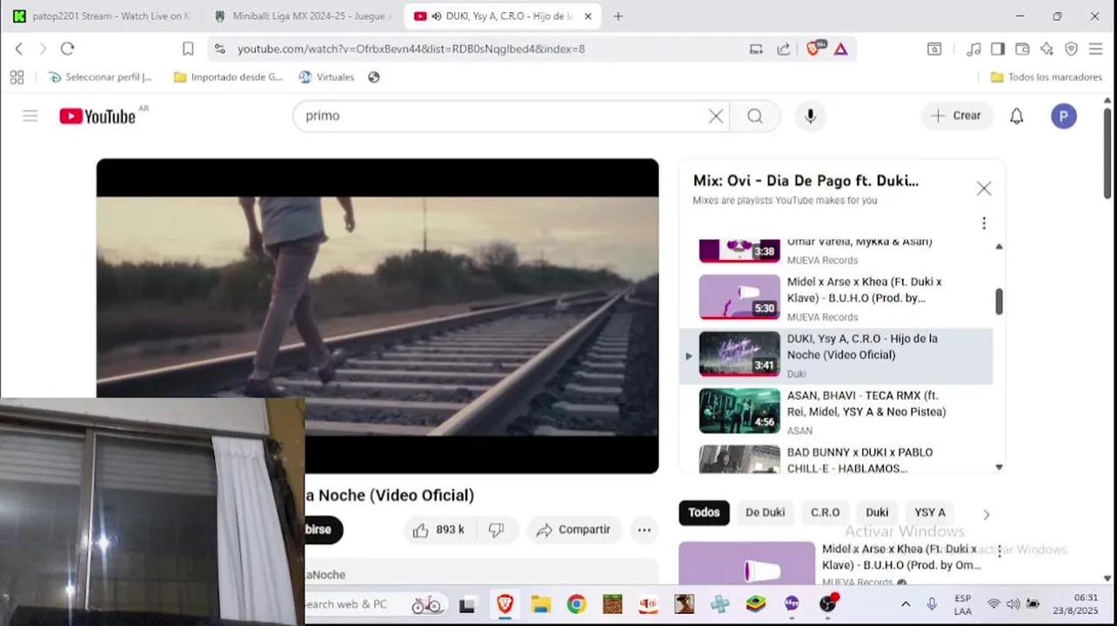
Task: Reload the current YouTube page
Action: point(67,49)
